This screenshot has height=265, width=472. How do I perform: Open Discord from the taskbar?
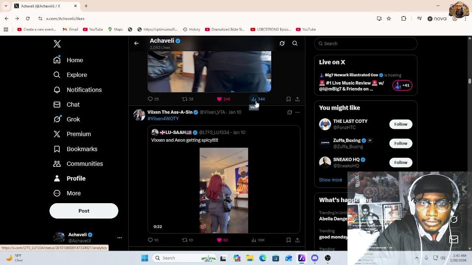(x=315, y=258)
